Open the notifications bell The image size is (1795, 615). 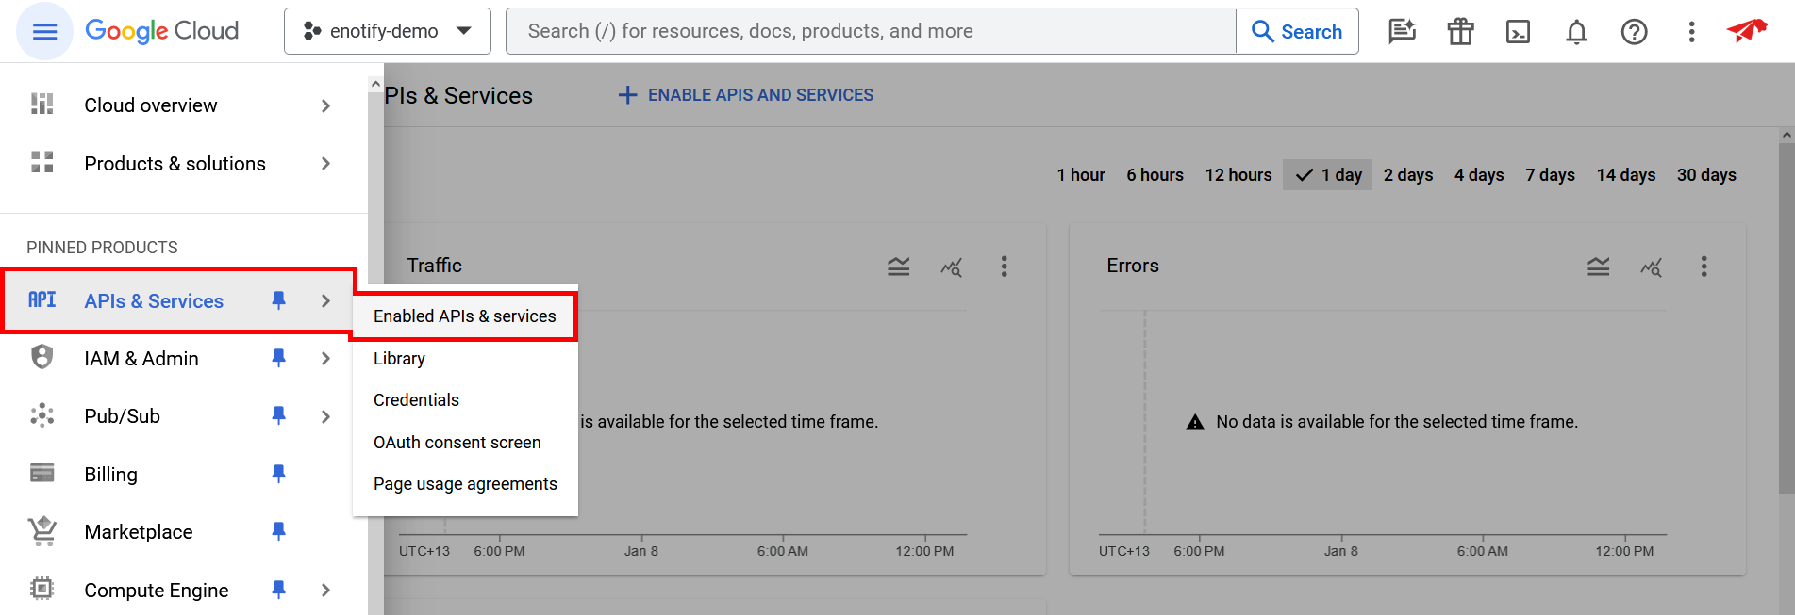click(x=1576, y=32)
